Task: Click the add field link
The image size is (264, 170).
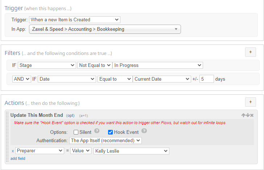Action: click(x=18, y=158)
